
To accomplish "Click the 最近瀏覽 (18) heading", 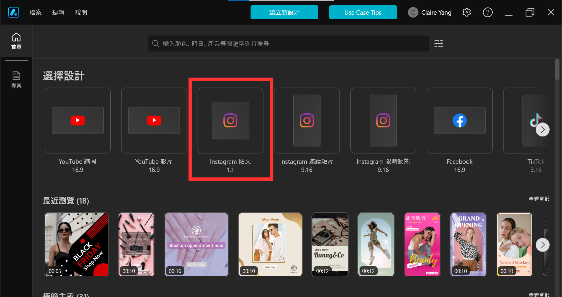I will tap(66, 201).
